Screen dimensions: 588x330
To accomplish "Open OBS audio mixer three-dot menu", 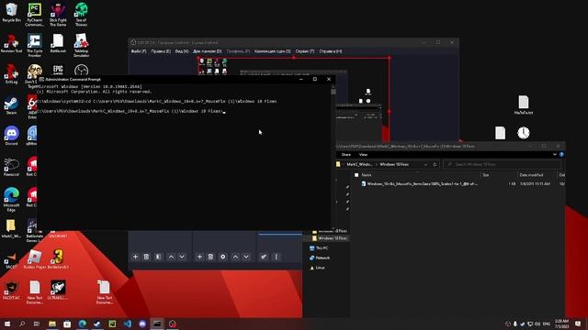I will tap(276, 257).
